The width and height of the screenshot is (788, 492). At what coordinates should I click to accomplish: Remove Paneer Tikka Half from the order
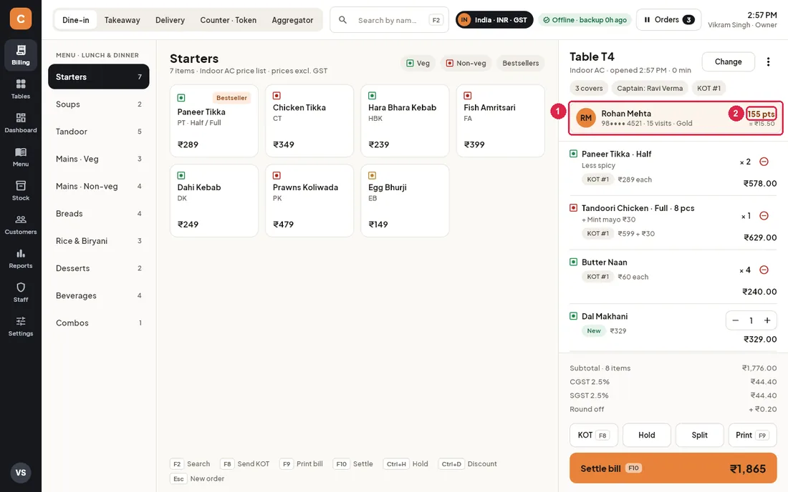click(x=764, y=162)
